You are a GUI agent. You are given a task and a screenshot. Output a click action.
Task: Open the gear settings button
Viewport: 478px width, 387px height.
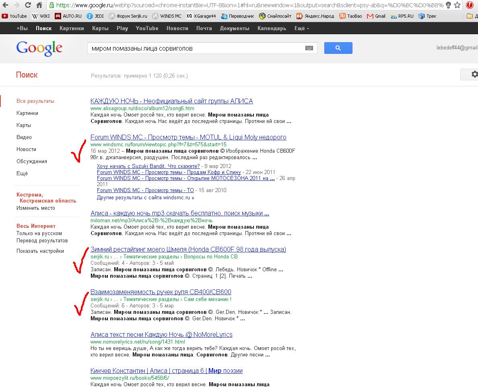click(x=470, y=74)
